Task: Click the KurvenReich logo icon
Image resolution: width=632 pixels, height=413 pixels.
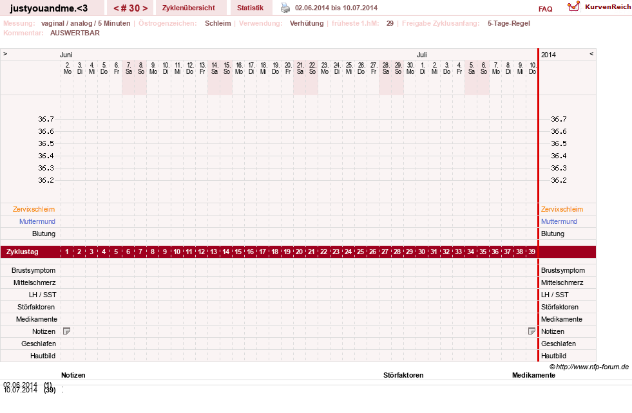Action: click(573, 6)
